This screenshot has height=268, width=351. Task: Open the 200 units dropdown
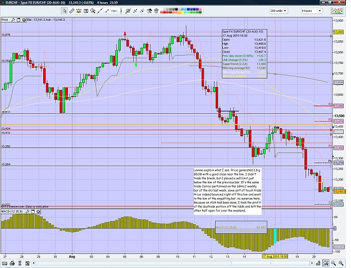click(279, 11)
